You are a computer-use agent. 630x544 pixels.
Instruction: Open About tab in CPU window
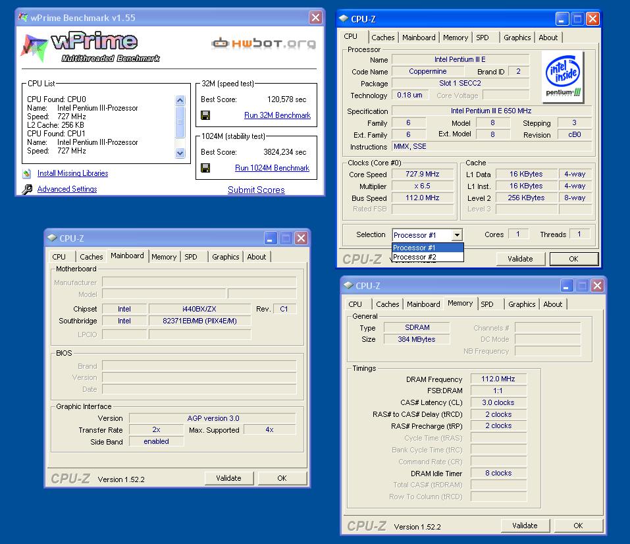548,38
